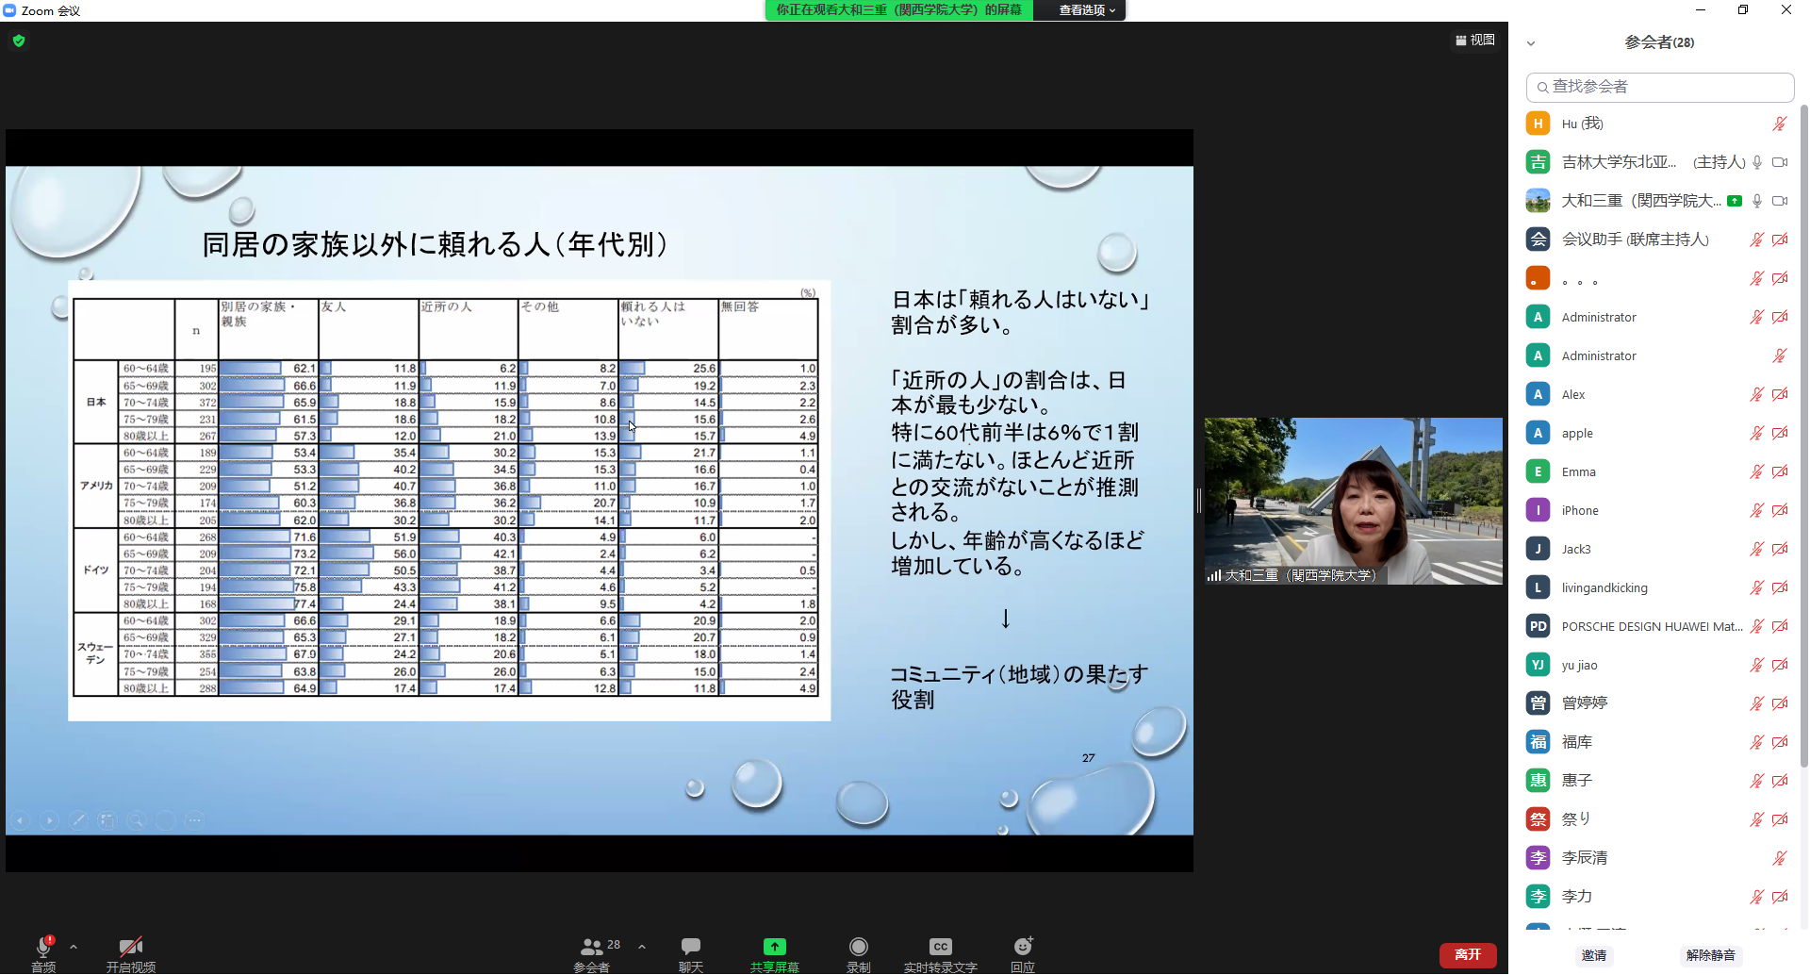Open the chat (聊天) panel

coord(690,947)
